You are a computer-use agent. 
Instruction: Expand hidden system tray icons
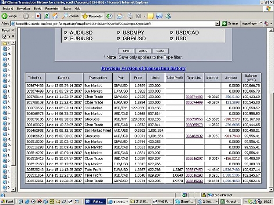point(246,202)
